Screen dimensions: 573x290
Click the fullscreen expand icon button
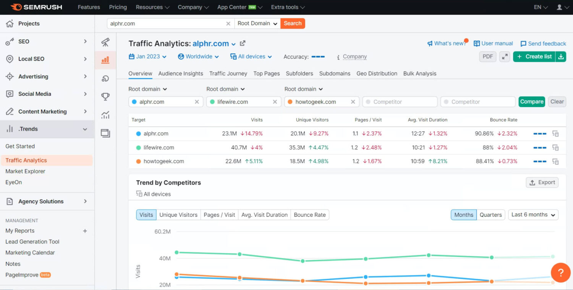point(505,56)
